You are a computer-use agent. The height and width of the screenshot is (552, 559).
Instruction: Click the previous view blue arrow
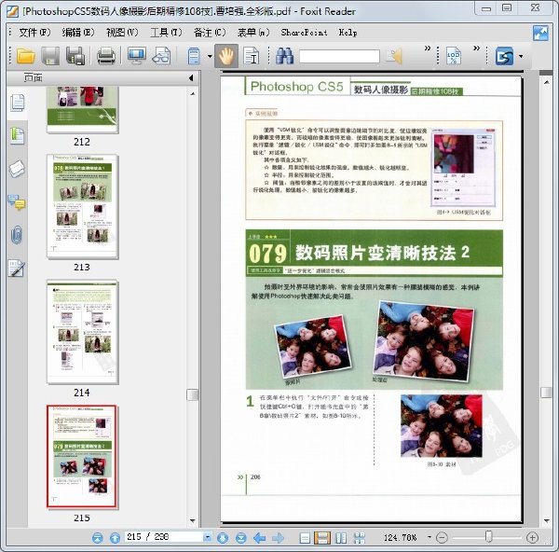(260, 538)
